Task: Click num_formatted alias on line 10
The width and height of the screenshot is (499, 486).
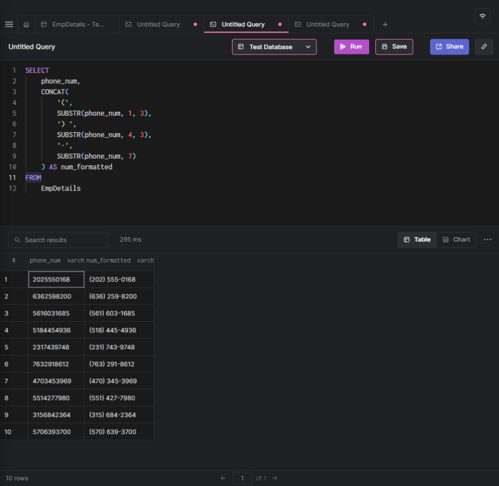Action: coord(87,167)
